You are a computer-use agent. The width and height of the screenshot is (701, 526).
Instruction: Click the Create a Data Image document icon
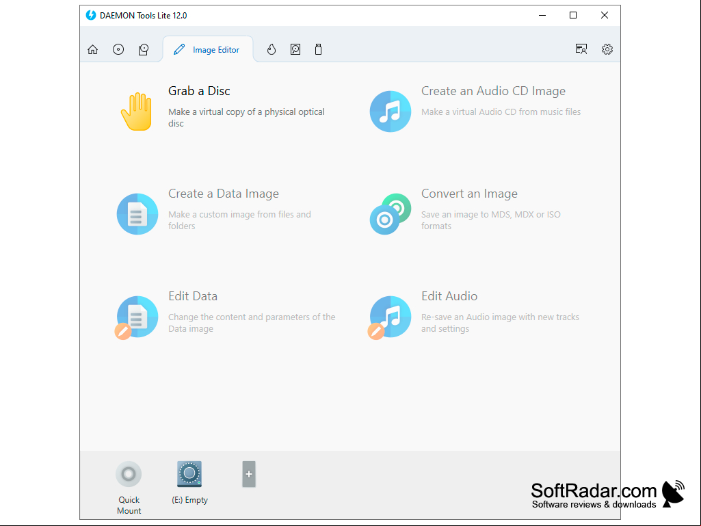137,214
